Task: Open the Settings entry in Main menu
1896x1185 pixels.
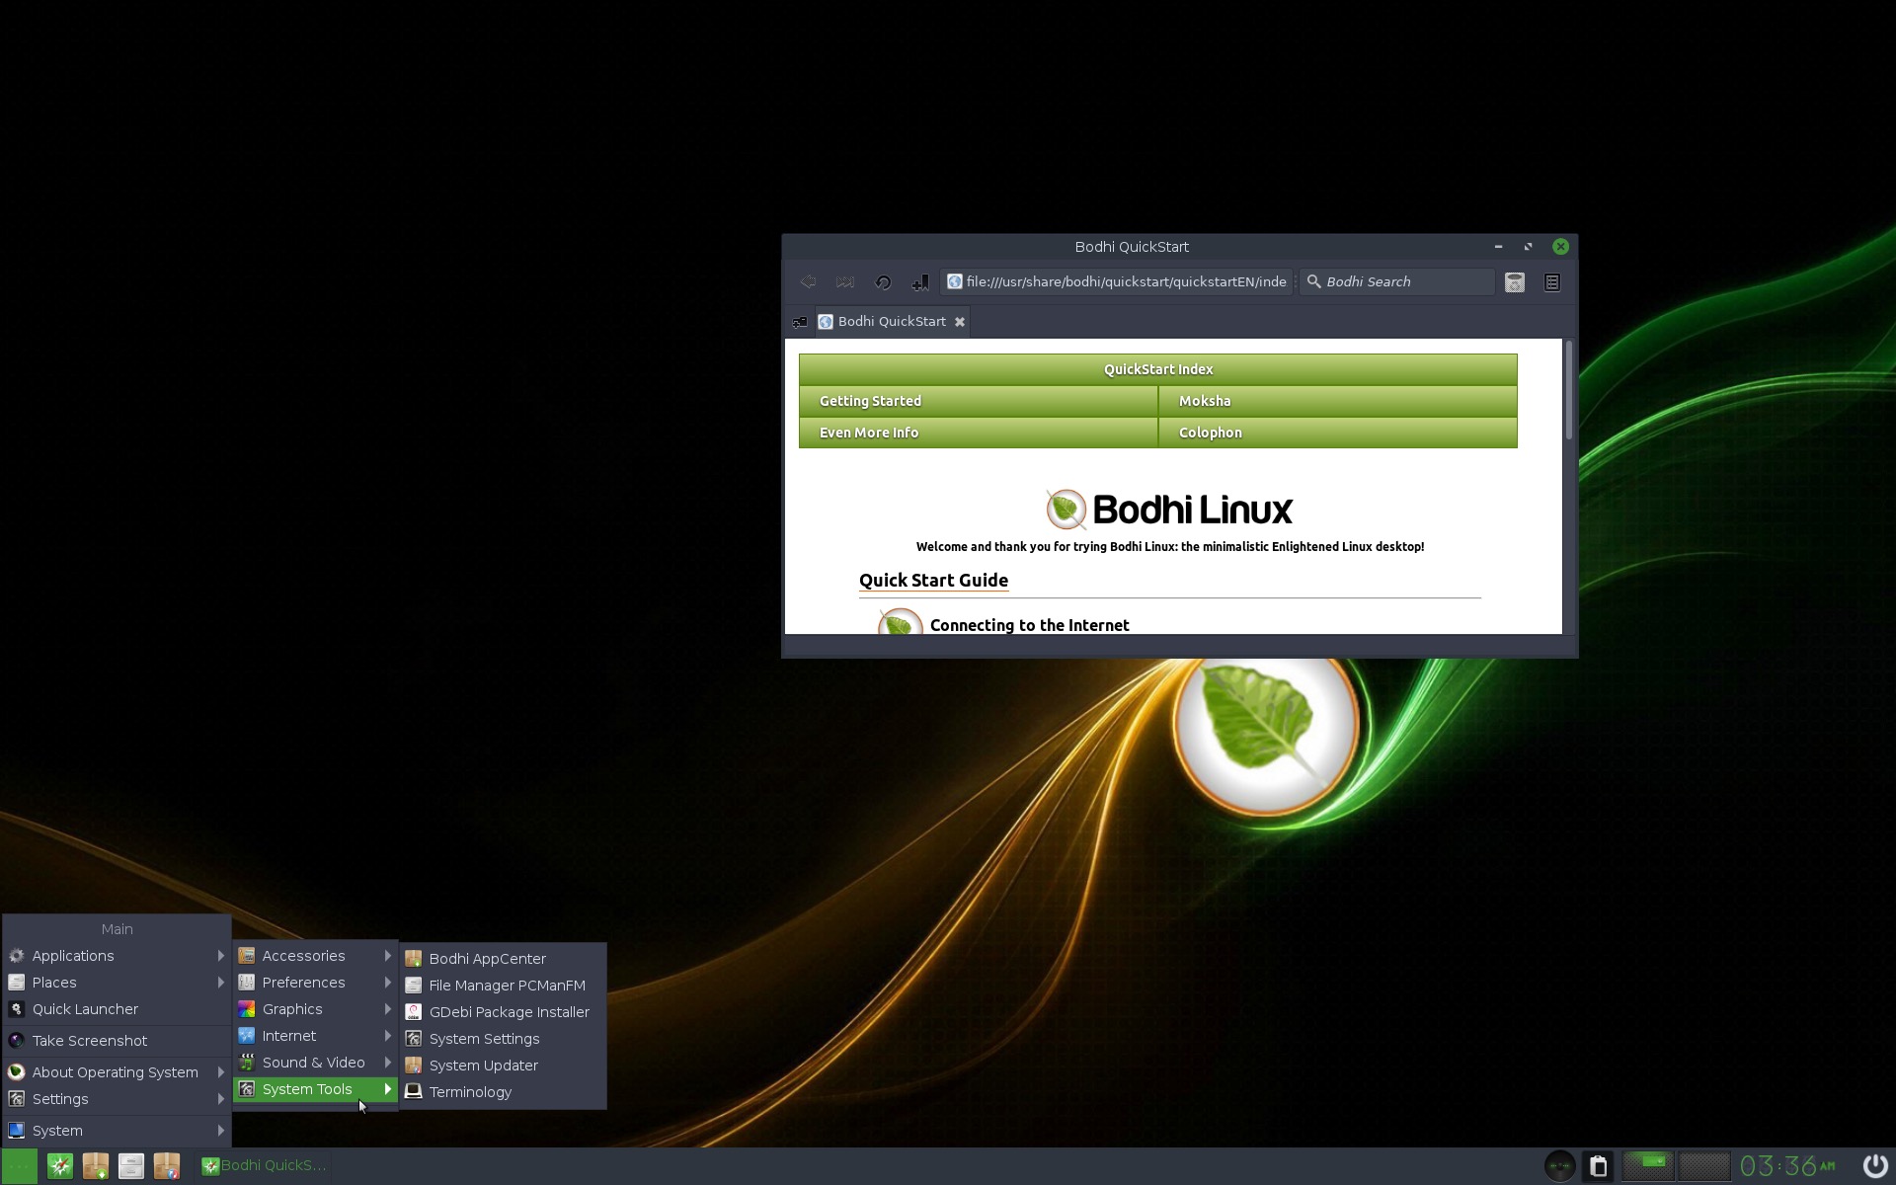Action: [117, 1099]
